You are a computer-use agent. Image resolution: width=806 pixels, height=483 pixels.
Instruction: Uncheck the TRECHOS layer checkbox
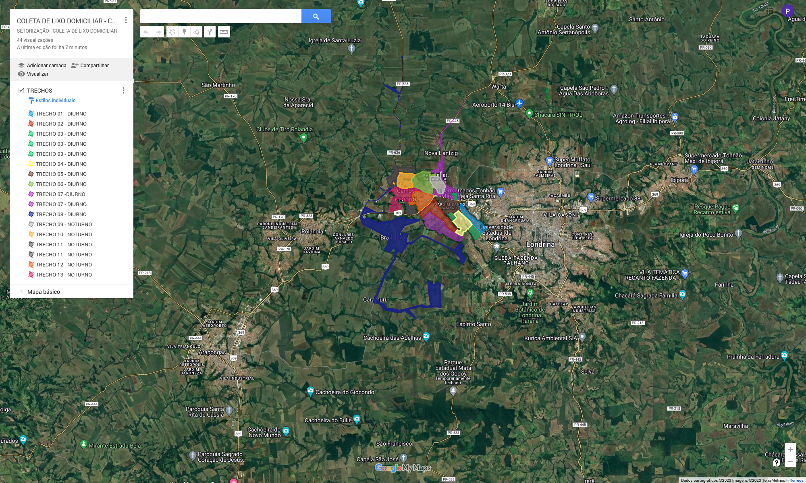(x=21, y=90)
